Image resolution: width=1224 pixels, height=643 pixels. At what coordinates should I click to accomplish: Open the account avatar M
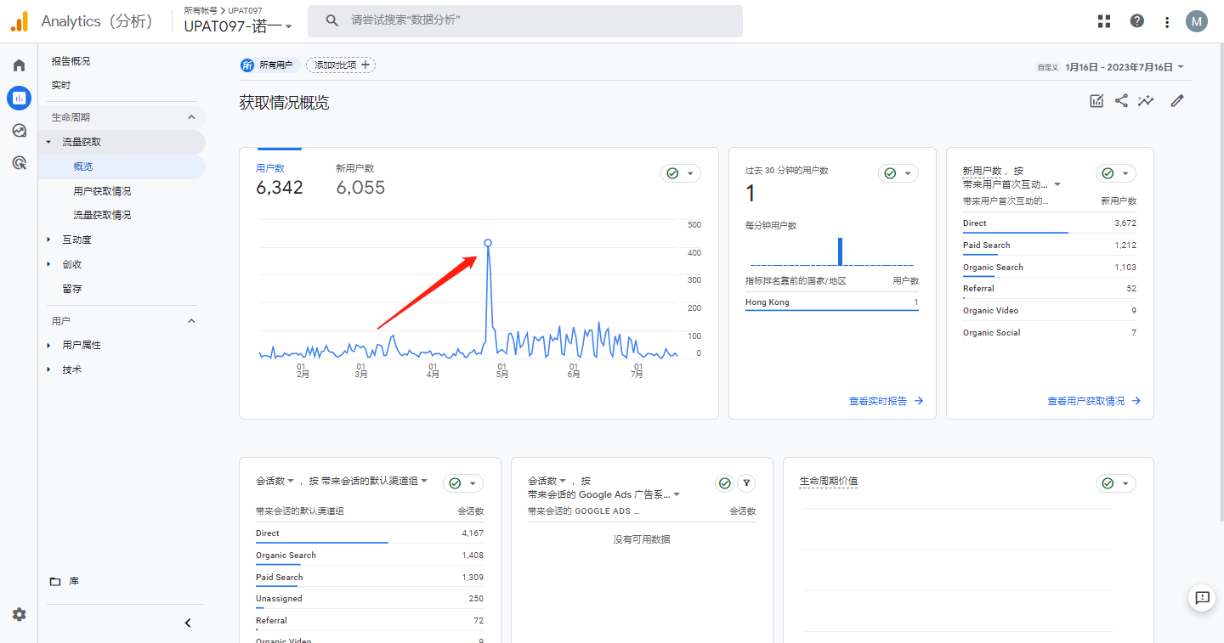pos(1197,21)
